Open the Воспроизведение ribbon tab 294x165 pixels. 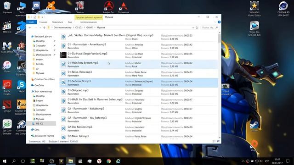tap(89, 22)
